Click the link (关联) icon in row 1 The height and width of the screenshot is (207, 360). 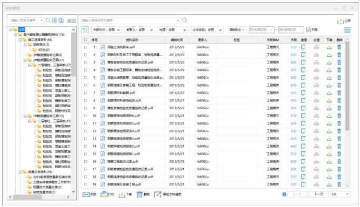click(293, 47)
